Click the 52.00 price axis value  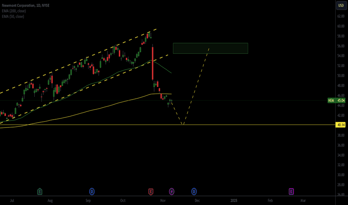pos(341,66)
